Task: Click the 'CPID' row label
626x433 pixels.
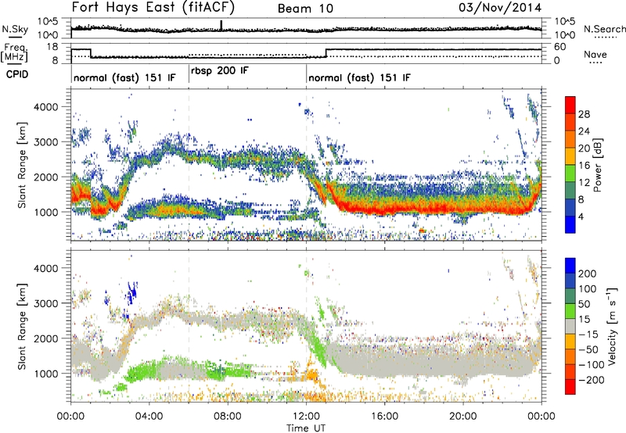Action: point(17,74)
